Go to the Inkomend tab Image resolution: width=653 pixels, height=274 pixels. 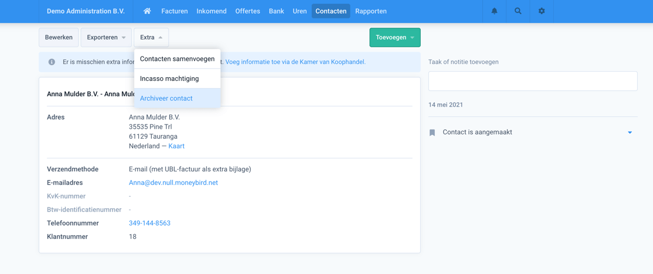(x=212, y=11)
